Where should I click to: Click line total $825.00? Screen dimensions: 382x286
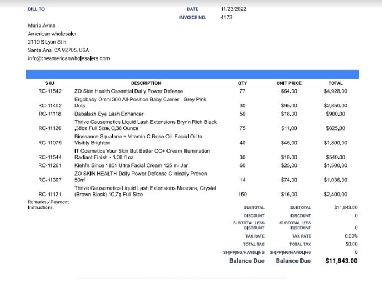click(336, 128)
